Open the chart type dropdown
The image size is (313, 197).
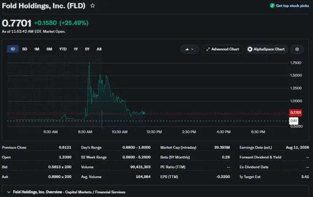click(x=190, y=49)
